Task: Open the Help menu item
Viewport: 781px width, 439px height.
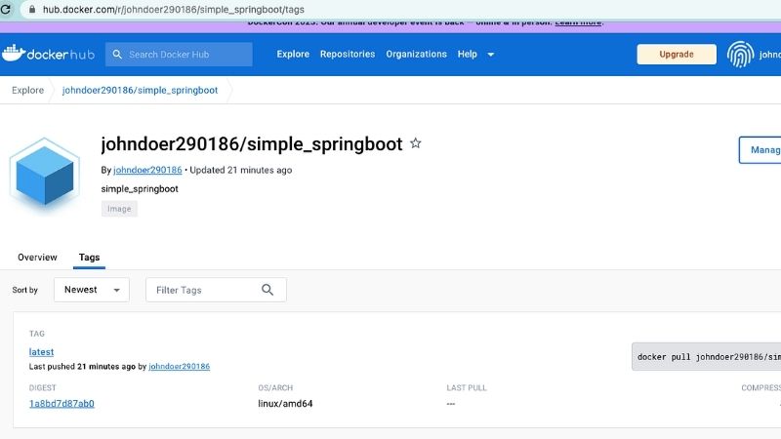Action: [x=468, y=54]
